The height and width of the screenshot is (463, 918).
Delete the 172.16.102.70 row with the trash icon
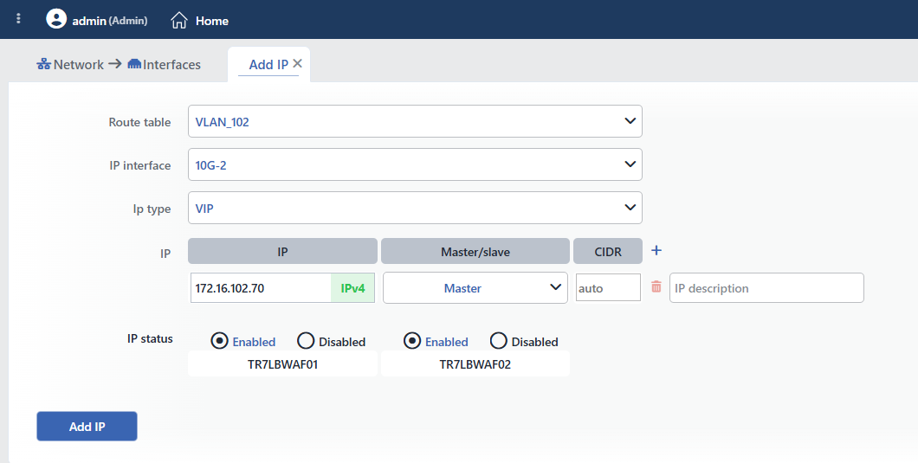(656, 286)
